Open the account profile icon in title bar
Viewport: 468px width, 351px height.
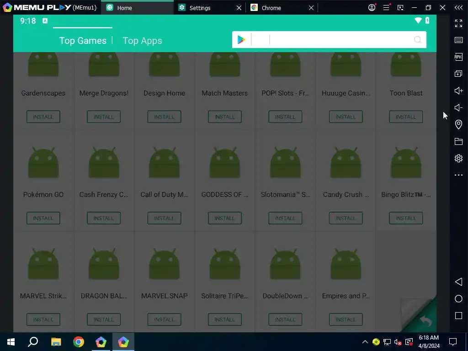pos(372,7)
